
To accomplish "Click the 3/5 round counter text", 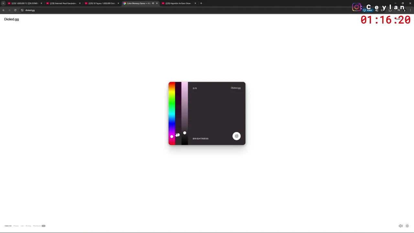I will pyautogui.click(x=195, y=88).
